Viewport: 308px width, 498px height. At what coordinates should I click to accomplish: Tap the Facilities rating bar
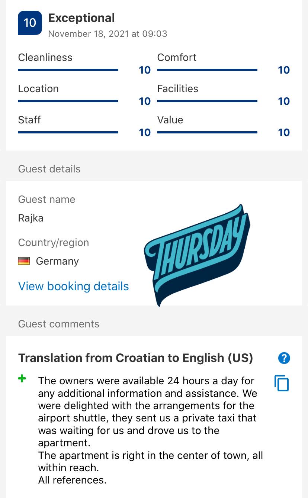coord(207,101)
